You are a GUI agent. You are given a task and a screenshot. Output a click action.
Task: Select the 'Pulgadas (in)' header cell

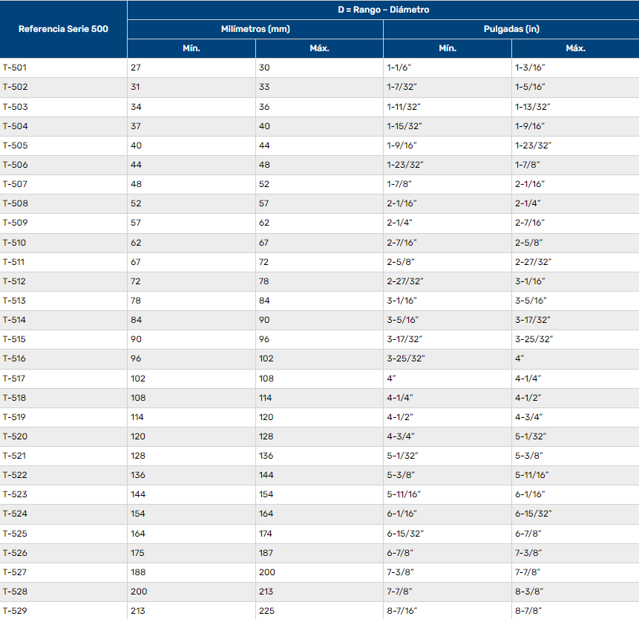pyautogui.click(x=511, y=30)
